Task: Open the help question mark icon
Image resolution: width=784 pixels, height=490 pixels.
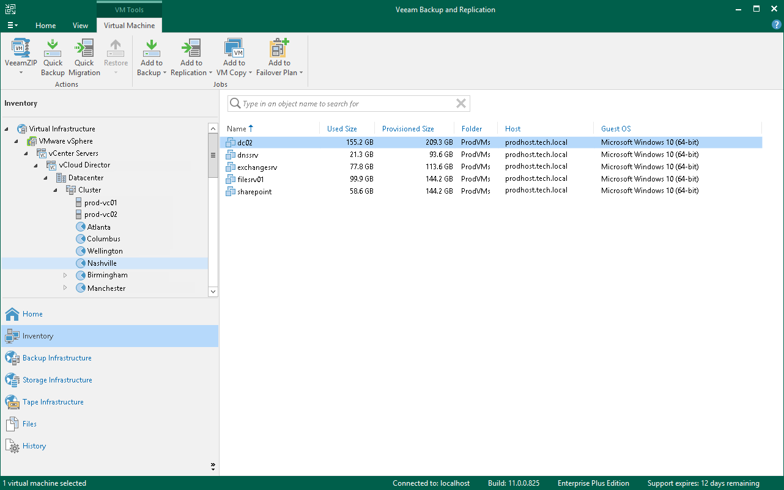Action: [777, 24]
